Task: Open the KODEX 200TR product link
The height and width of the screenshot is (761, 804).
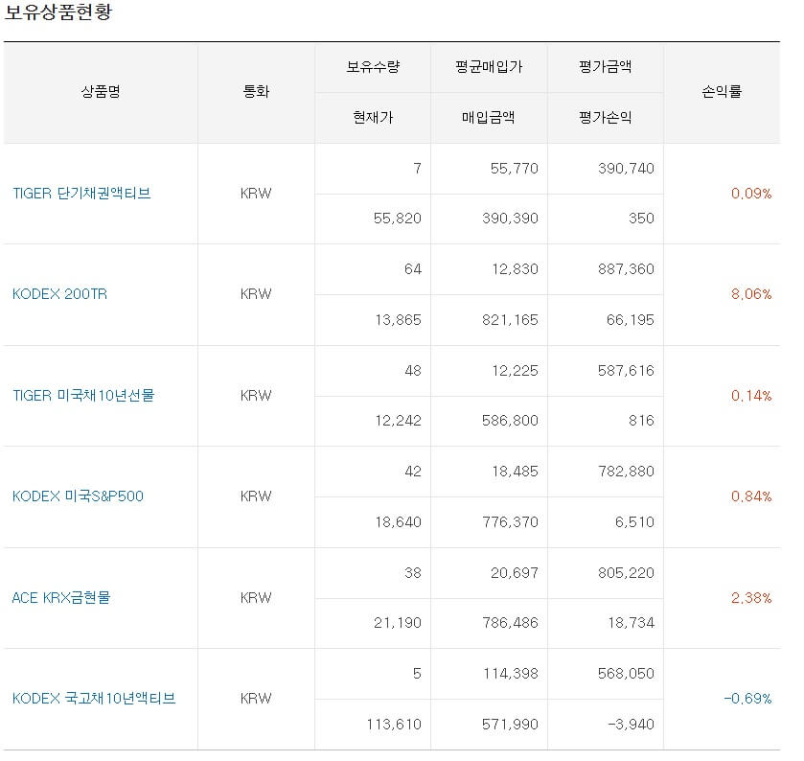Action: [x=59, y=294]
